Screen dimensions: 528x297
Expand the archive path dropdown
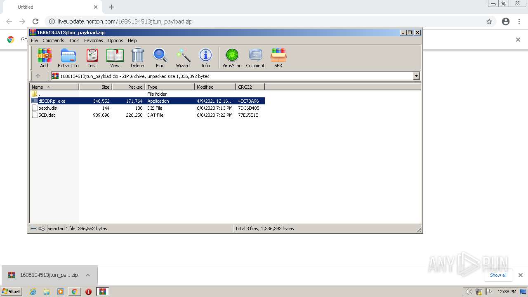[x=416, y=76]
